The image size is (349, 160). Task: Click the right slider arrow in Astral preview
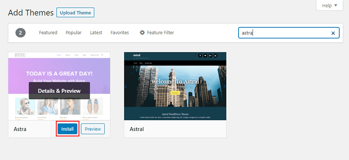coord(224,86)
